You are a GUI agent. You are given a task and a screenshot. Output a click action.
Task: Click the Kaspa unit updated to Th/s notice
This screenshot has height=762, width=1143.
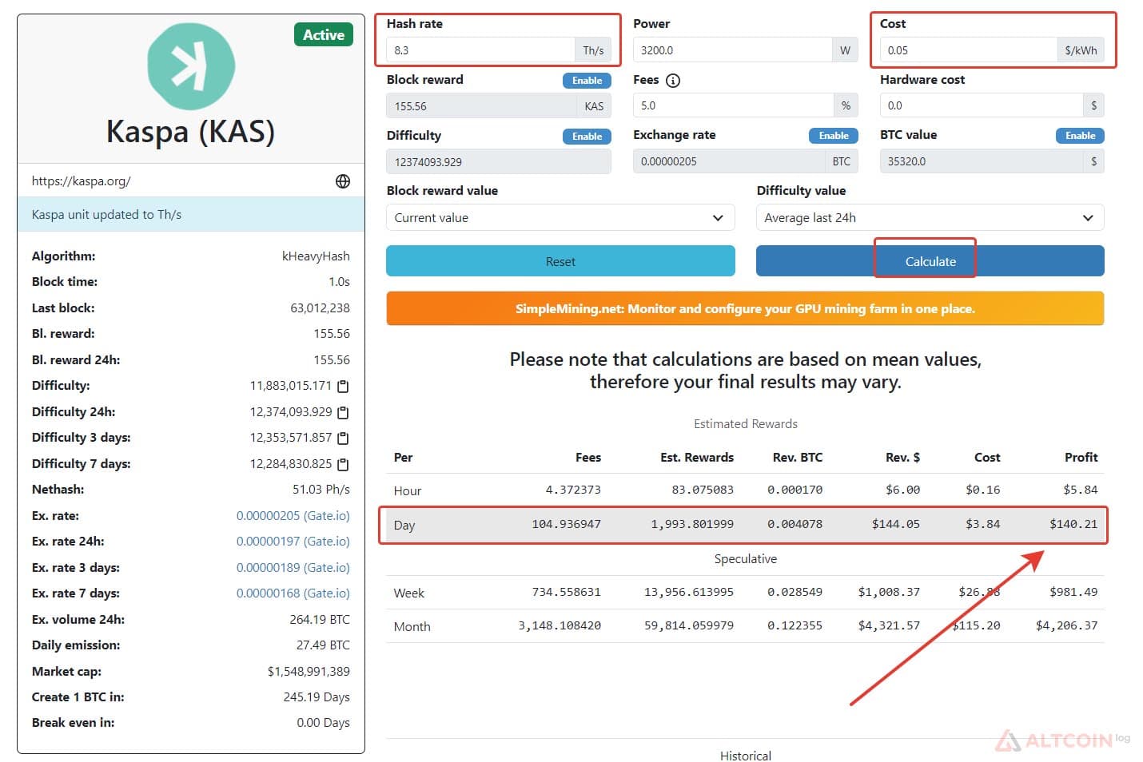pos(191,215)
